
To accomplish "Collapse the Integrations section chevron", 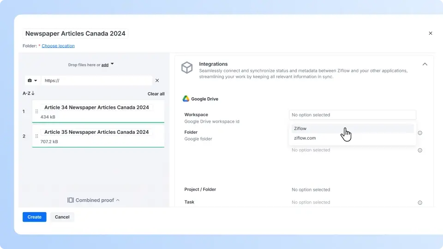I will (425, 65).
